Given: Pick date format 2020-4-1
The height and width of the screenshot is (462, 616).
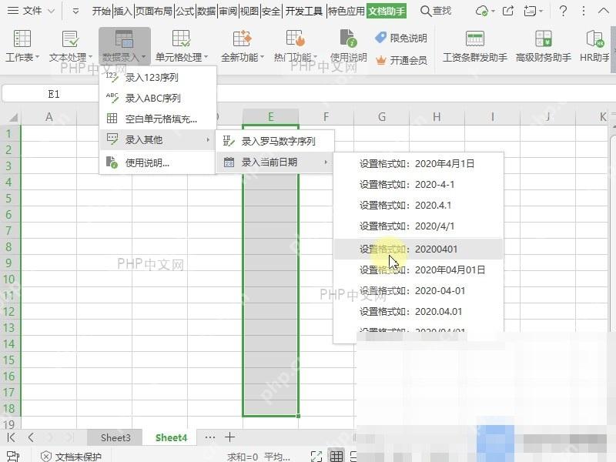Looking at the screenshot, I should pos(418,184).
